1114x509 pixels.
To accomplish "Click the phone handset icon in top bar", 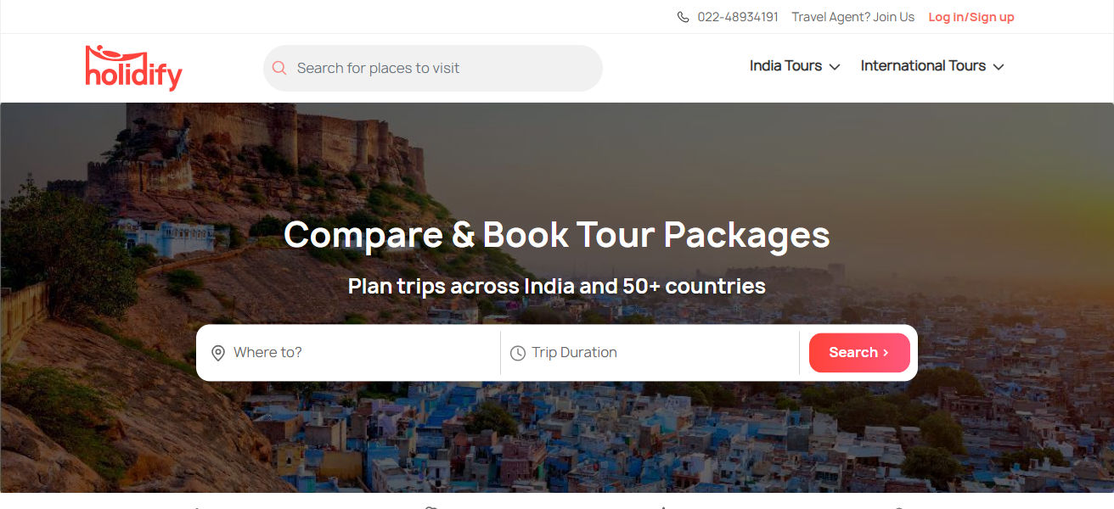I will pos(683,17).
